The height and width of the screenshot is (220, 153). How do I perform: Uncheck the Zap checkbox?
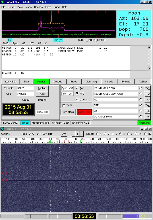coord(77,88)
